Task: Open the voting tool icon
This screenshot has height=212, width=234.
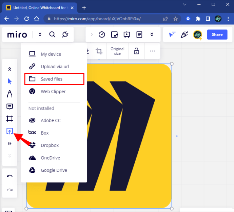Action: (x=115, y=35)
